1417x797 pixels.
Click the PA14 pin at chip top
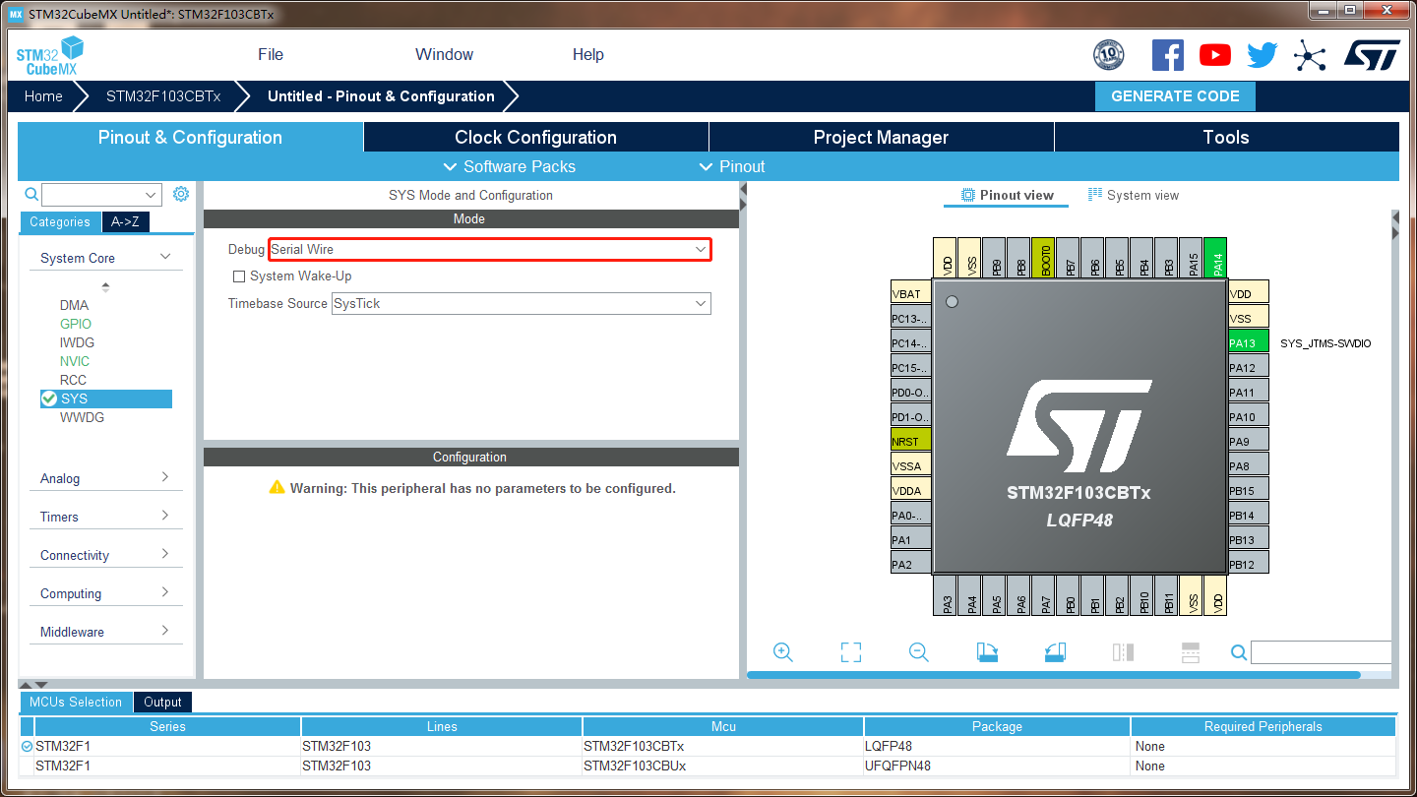1215,258
